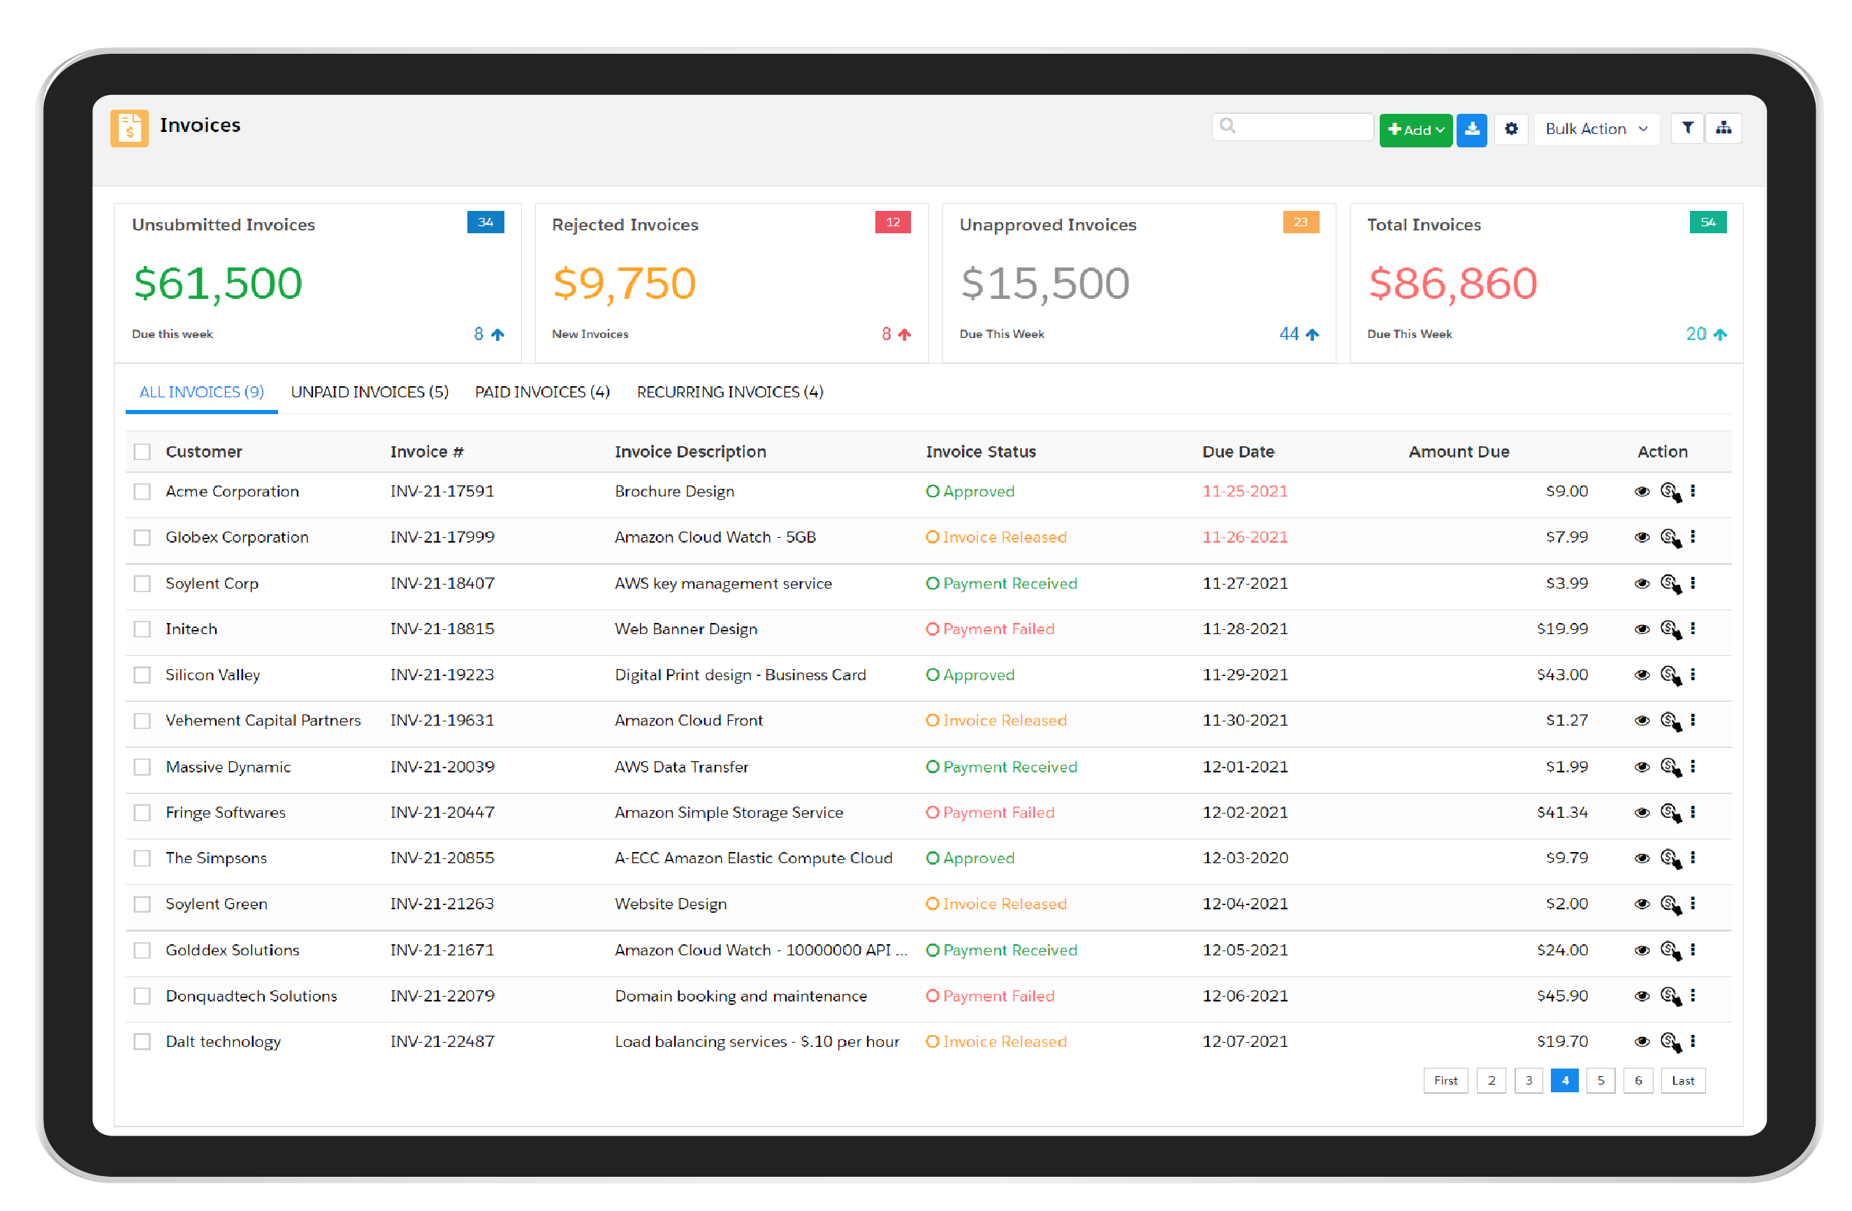This screenshot has height=1211, width=1852.
Task: Click the Amount Due column header
Action: (1459, 452)
